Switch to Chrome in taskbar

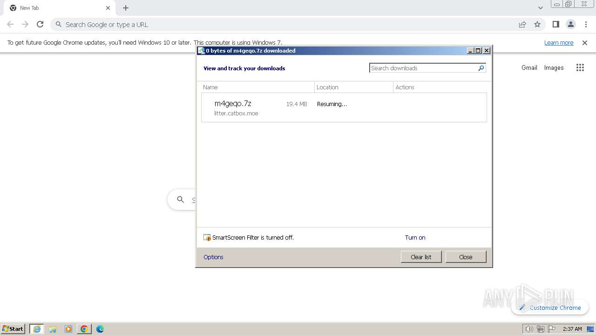[84, 329]
